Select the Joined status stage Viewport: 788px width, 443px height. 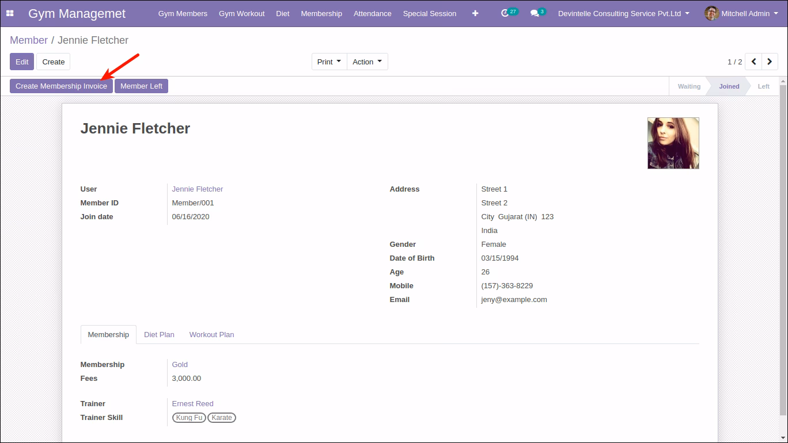[729, 86]
